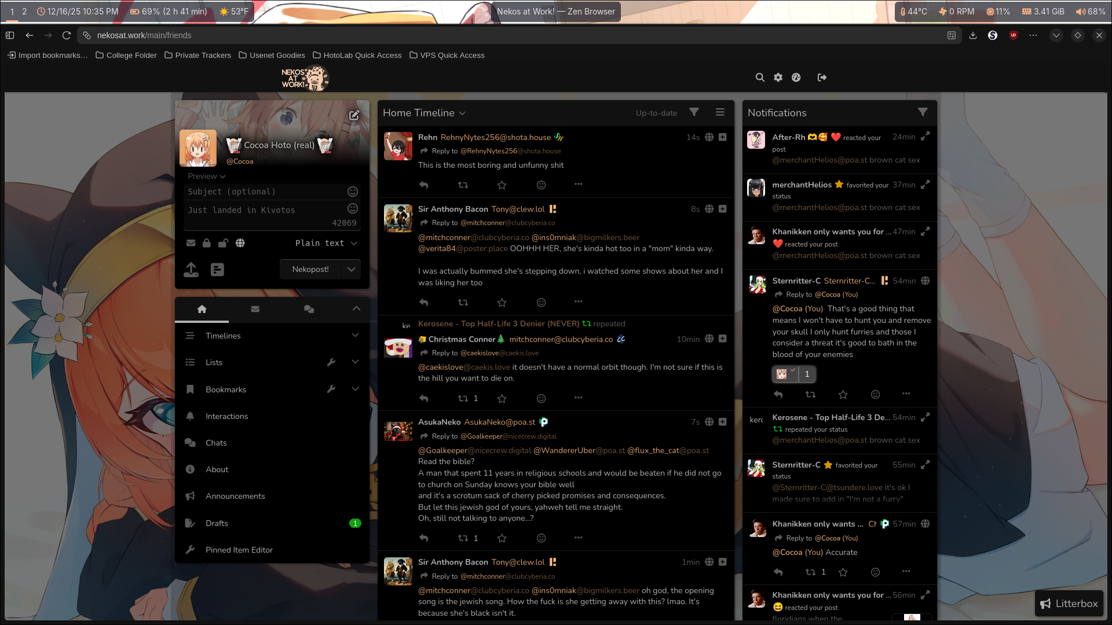Open the Home Timeline selector dropdown
The image size is (1112, 625).
tap(425, 113)
